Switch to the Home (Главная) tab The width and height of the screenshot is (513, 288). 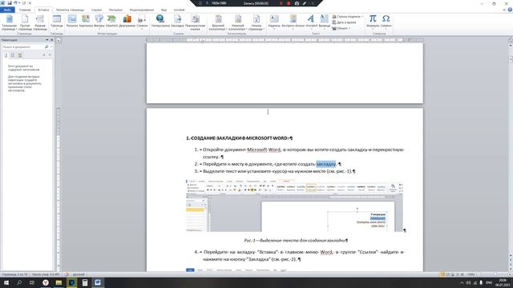point(25,10)
